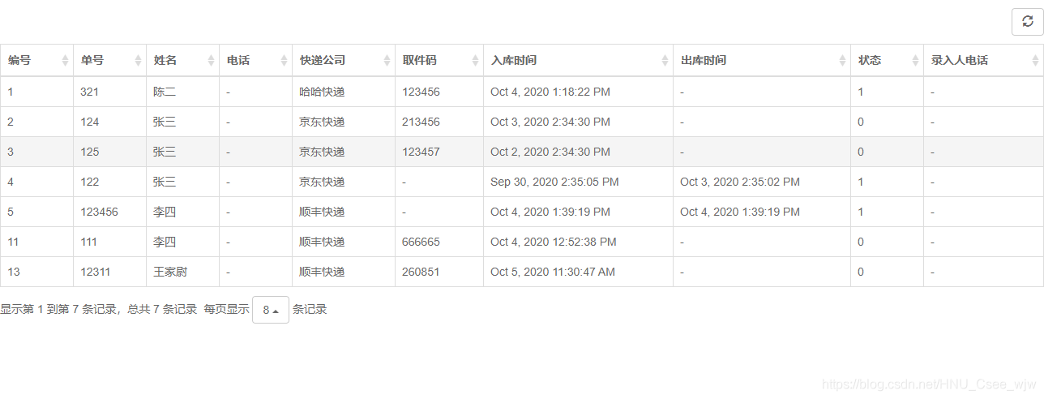Click 取件码 cell 666665
Viewport: 1044px width, 399px height.
coord(421,242)
